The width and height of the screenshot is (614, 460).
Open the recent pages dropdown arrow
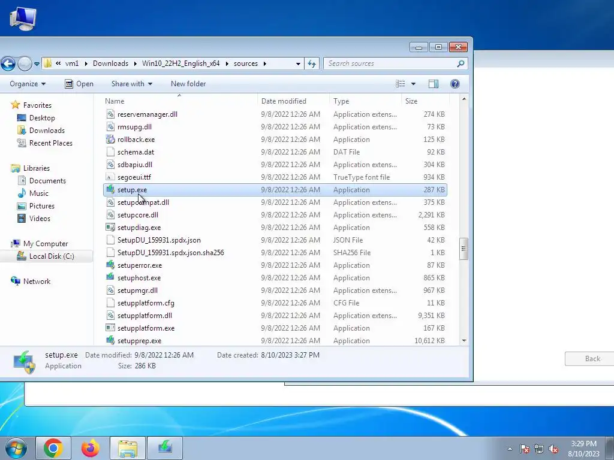[37, 63]
